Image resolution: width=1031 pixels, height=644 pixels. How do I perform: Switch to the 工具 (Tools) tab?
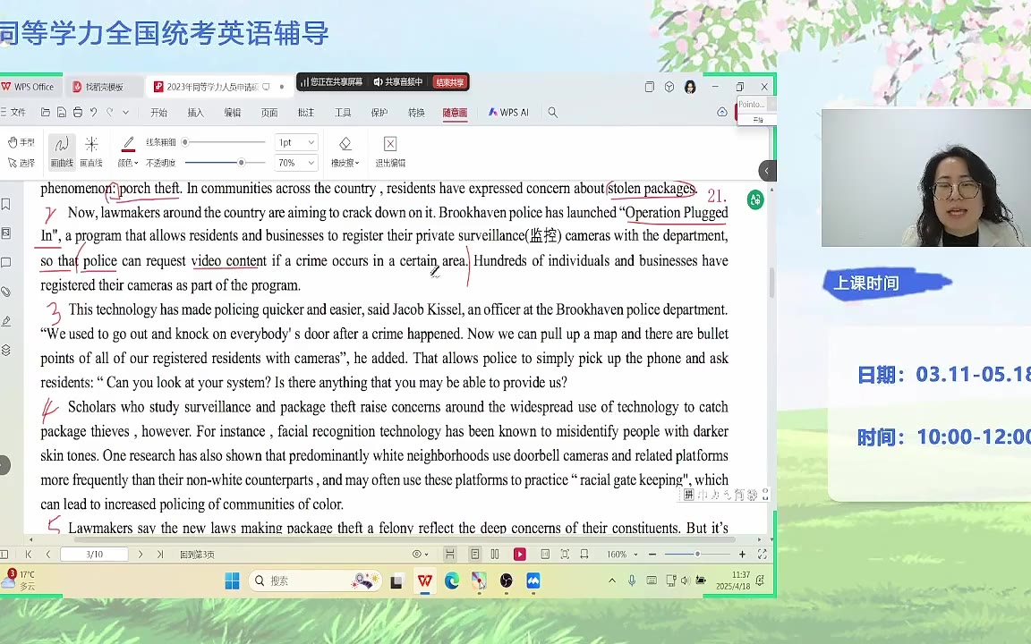[343, 113]
